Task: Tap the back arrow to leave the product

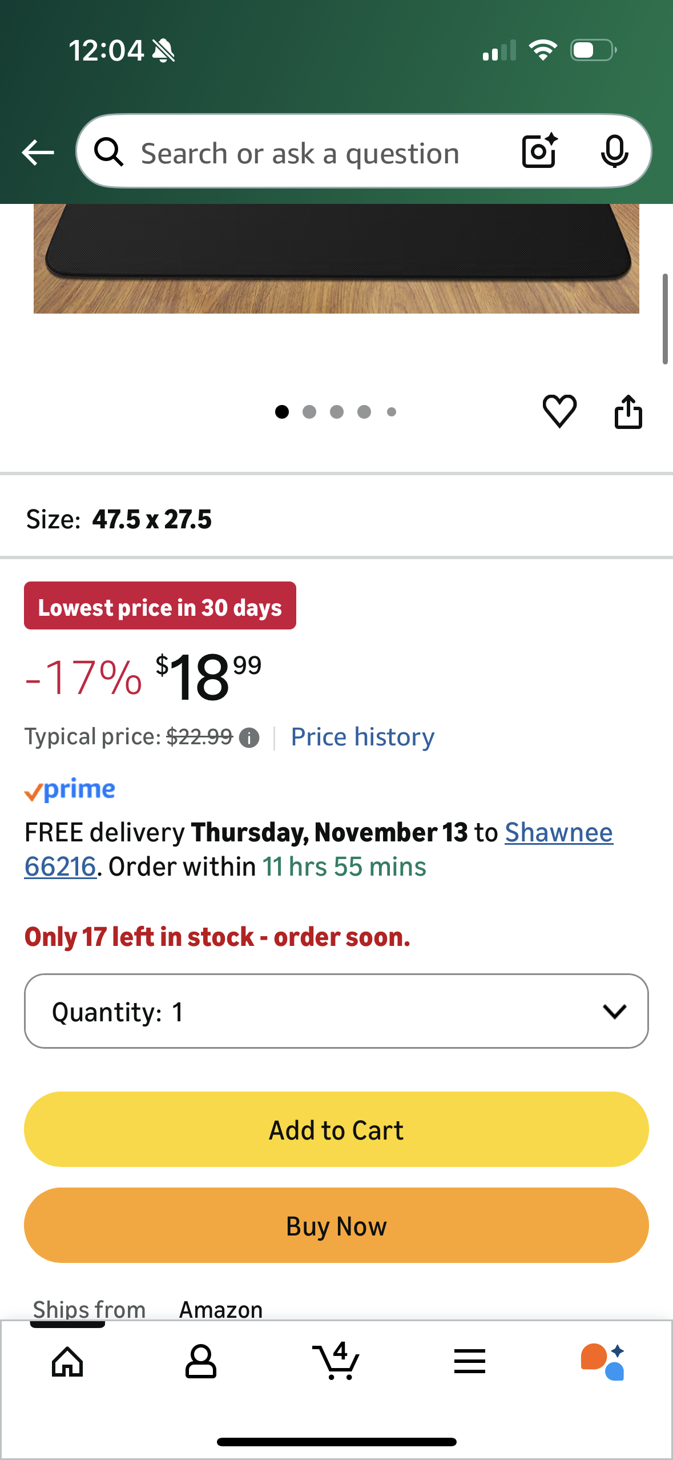Action: click(37, 152)
